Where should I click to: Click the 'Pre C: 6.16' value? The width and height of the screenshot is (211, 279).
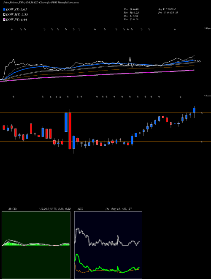point(131,19)
